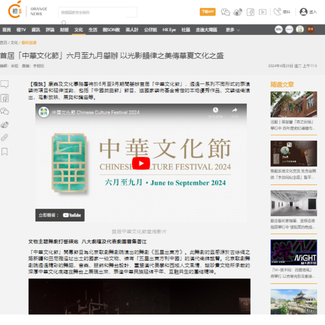Viewport: 325px width, 325px height.
Task: Click the orange 下載APP button
Action: click(208, 12)
